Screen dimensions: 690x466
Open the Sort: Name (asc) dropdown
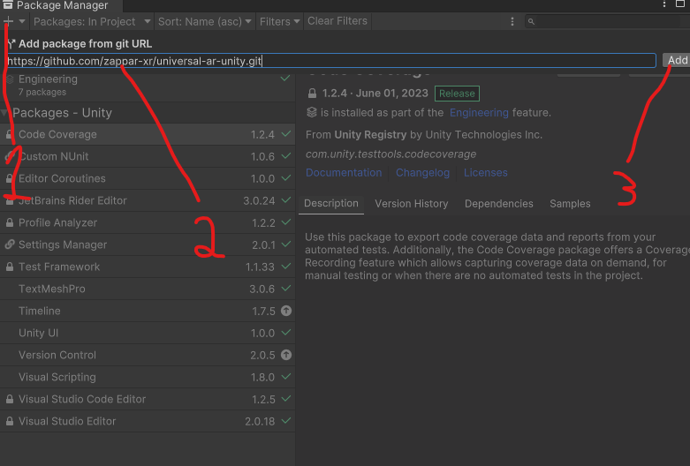pyautogui.click(x=204, y=21)
